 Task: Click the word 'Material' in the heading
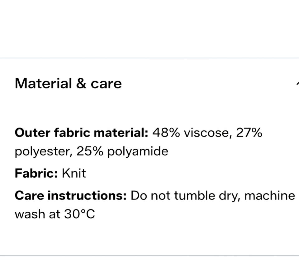43,84
